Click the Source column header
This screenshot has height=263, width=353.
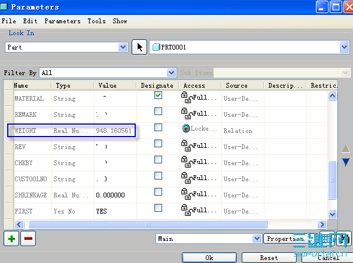click(x=243, y=85)
